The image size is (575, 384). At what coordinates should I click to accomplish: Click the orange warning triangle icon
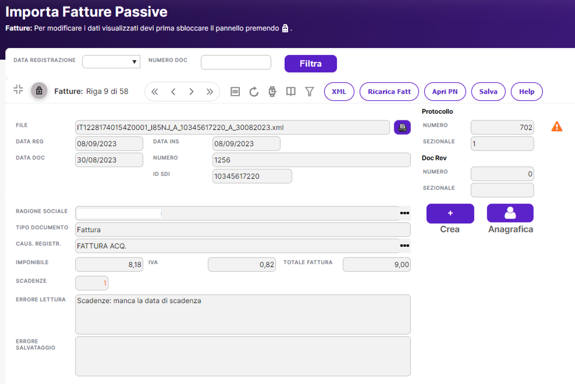557,126
